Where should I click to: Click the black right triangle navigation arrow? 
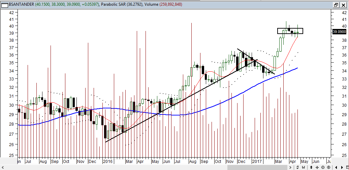pos(342,167)
